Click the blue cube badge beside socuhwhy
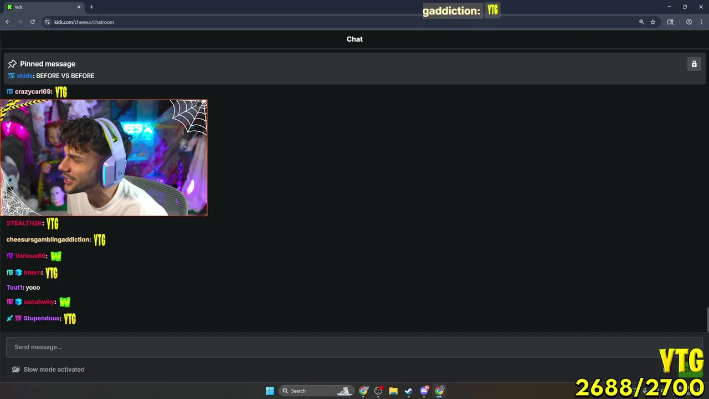This screenshot has height=399, width=709. (18, 301)
